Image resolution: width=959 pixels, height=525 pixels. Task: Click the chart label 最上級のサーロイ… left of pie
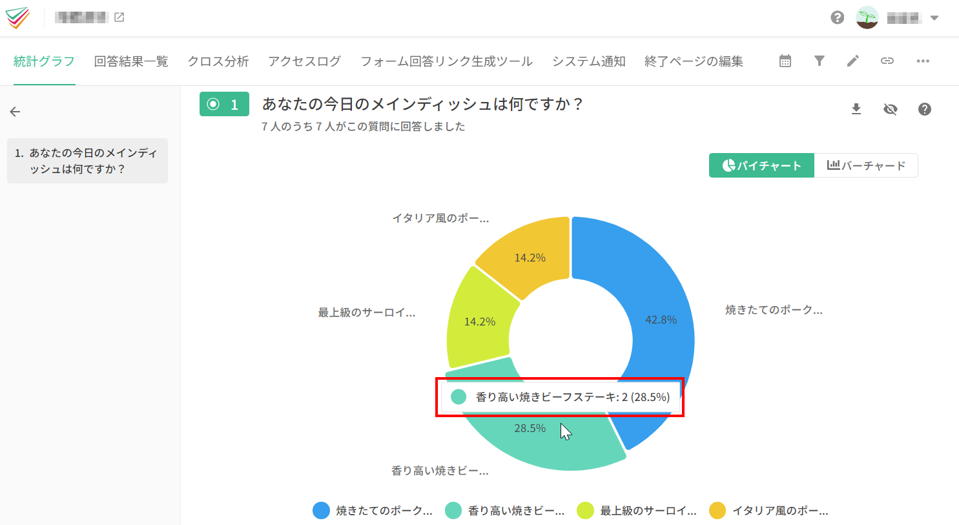[x=367, y=313]
